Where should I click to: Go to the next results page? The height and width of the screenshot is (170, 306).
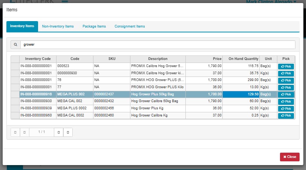pos(59,132)
